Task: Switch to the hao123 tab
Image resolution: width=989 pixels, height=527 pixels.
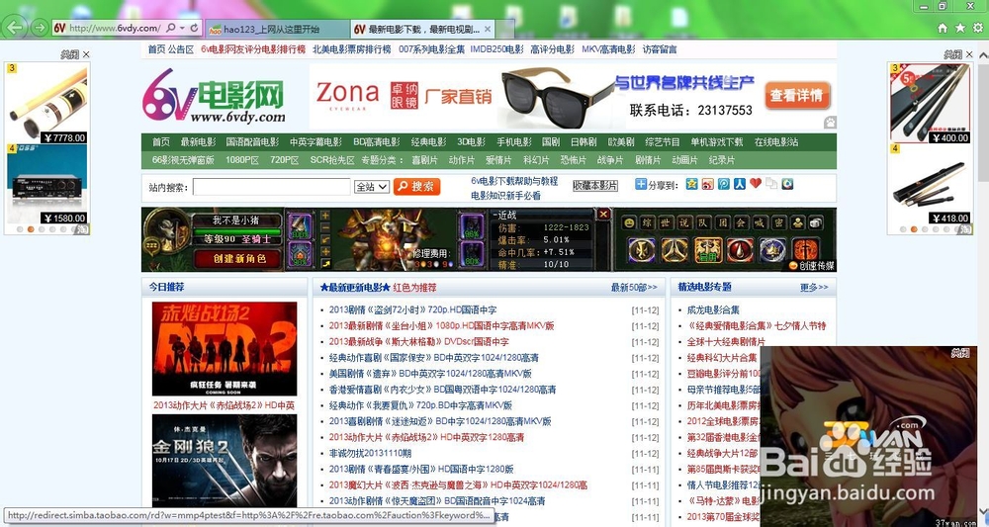Action: (278, 29)
